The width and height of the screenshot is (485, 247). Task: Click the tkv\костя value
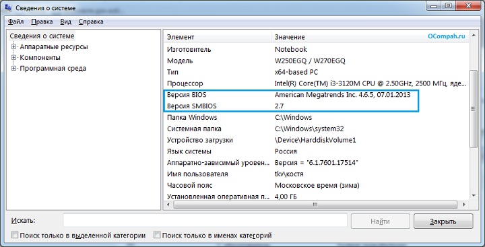(289, 174)
